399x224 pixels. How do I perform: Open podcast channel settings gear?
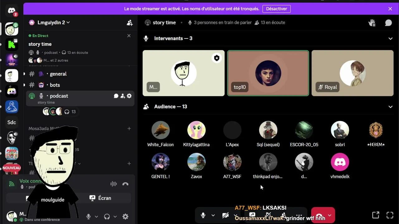129,96
